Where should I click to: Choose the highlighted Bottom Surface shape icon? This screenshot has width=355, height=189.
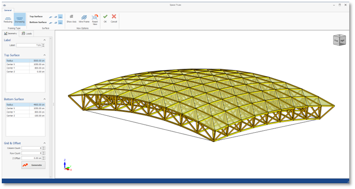60,22
